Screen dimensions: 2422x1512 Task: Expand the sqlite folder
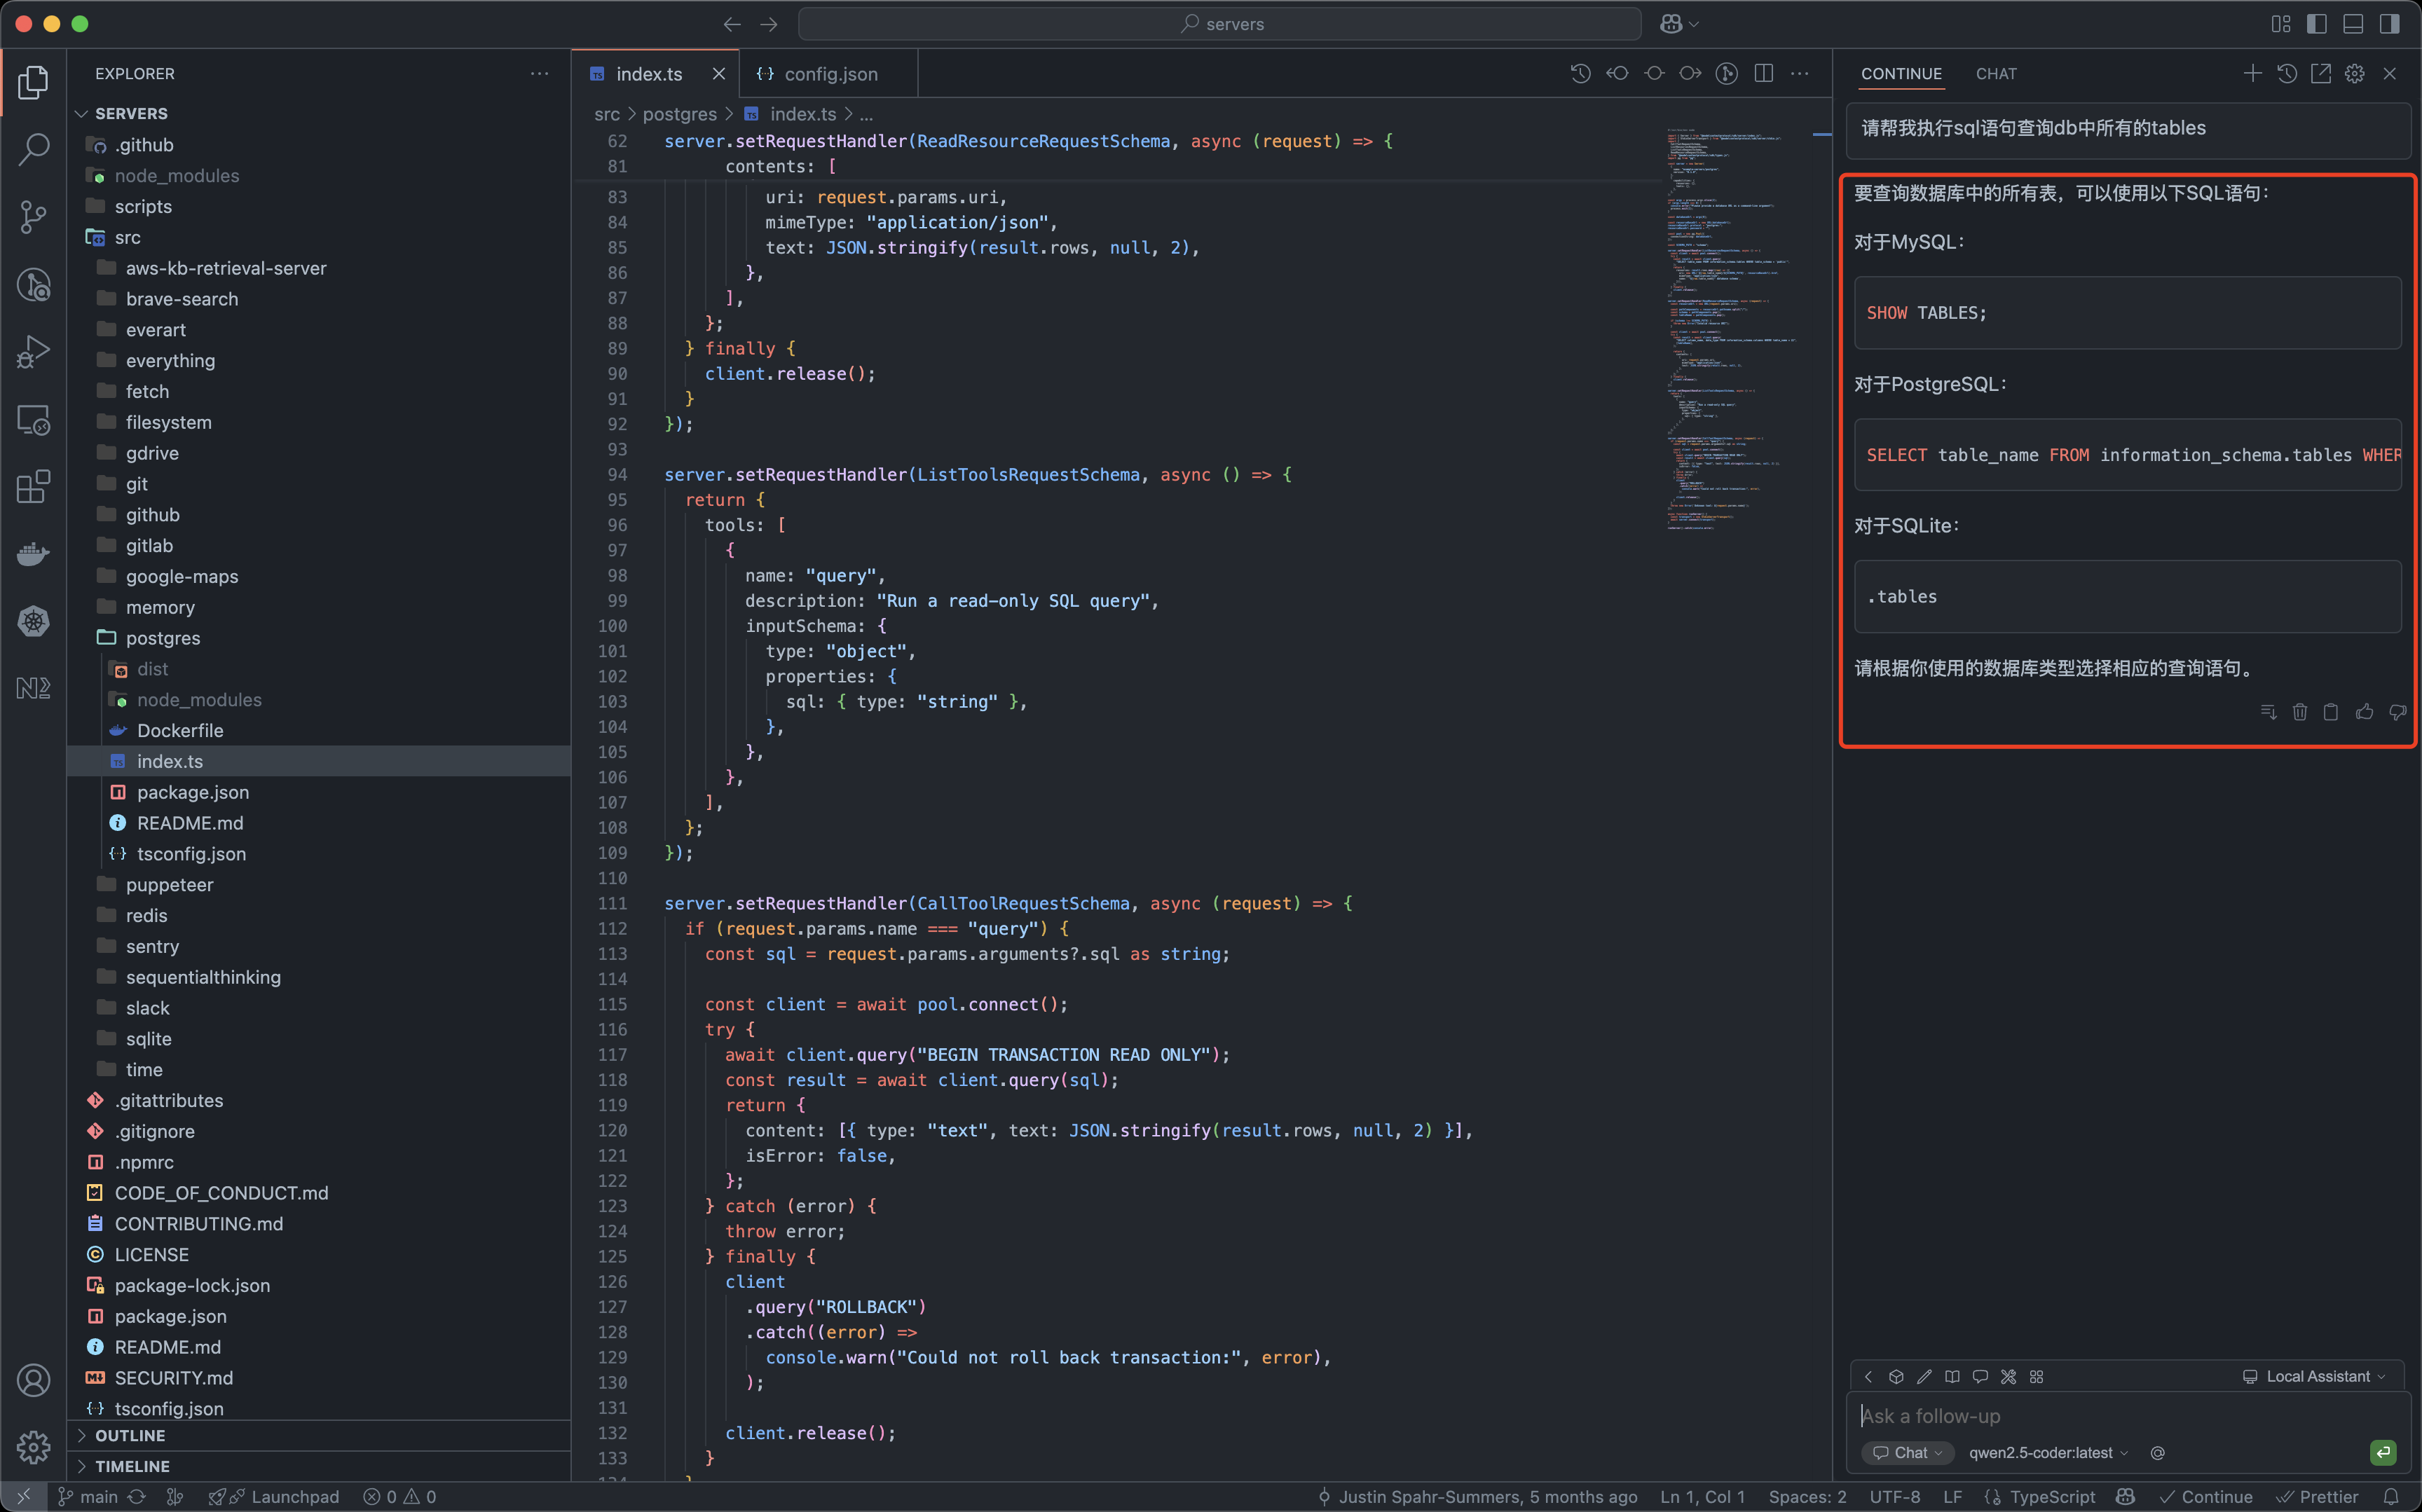coord(149,1039)
